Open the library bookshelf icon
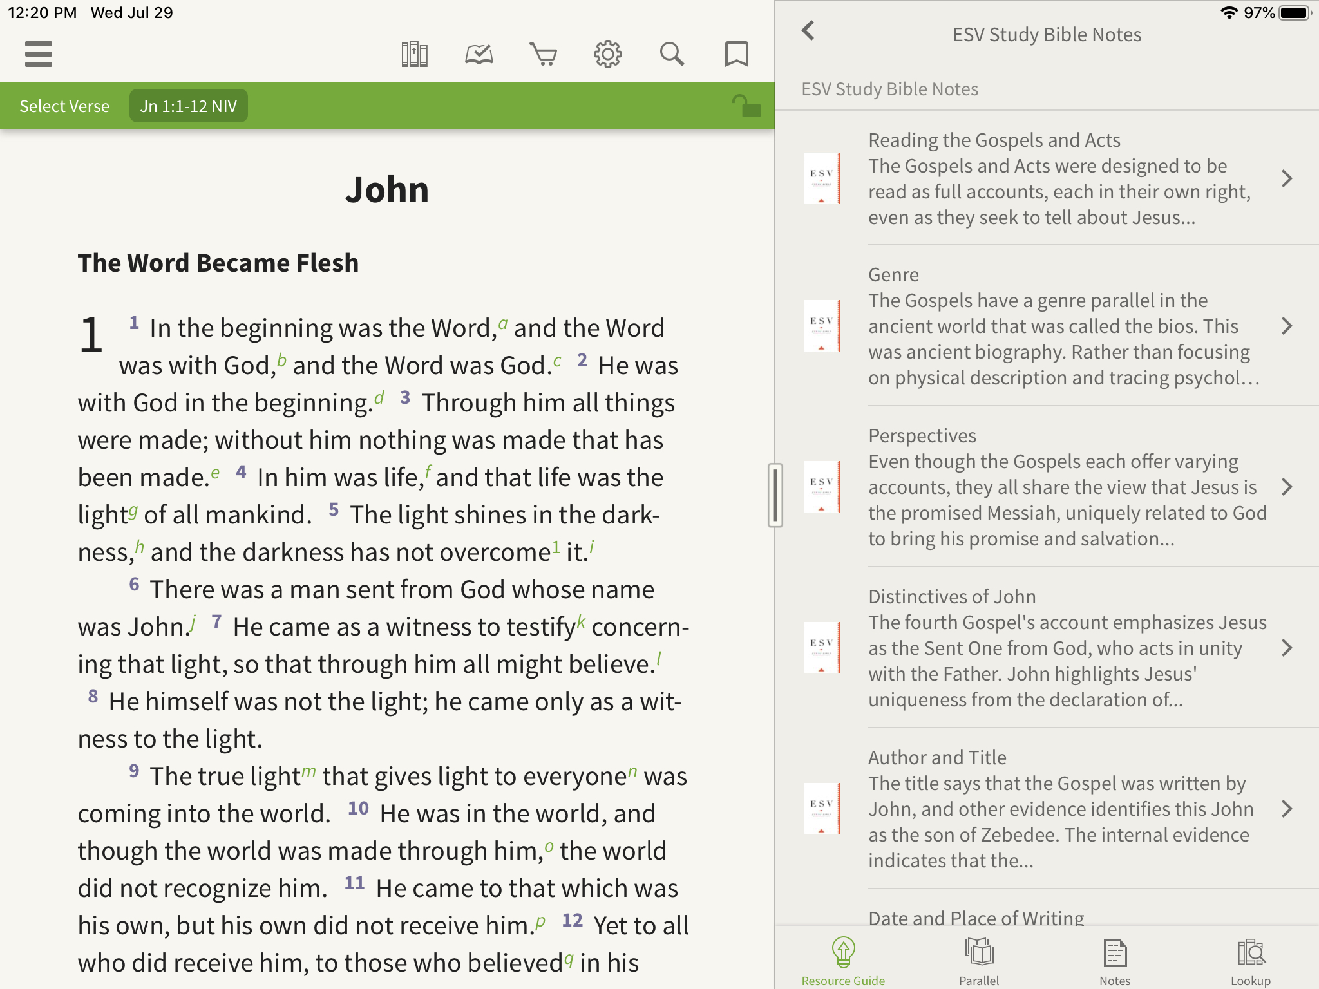 (415, 53)
